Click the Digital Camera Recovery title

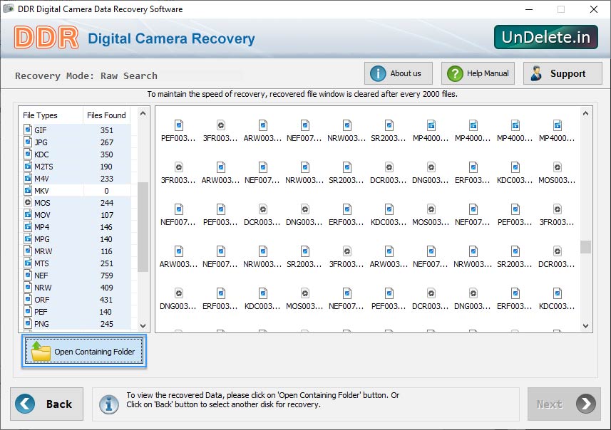click(x=171, y=38)
